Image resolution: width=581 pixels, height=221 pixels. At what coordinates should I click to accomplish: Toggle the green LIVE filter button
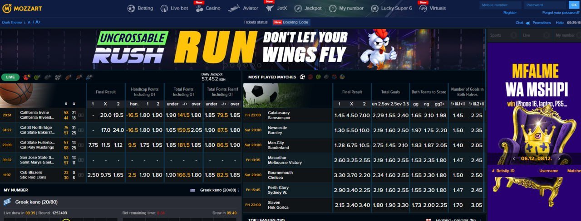(10, 77)
